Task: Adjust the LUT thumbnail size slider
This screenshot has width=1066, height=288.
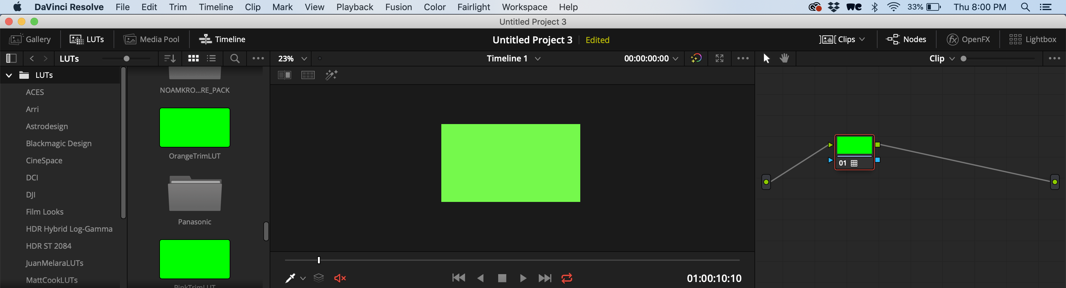Action: tap(127, 59)
